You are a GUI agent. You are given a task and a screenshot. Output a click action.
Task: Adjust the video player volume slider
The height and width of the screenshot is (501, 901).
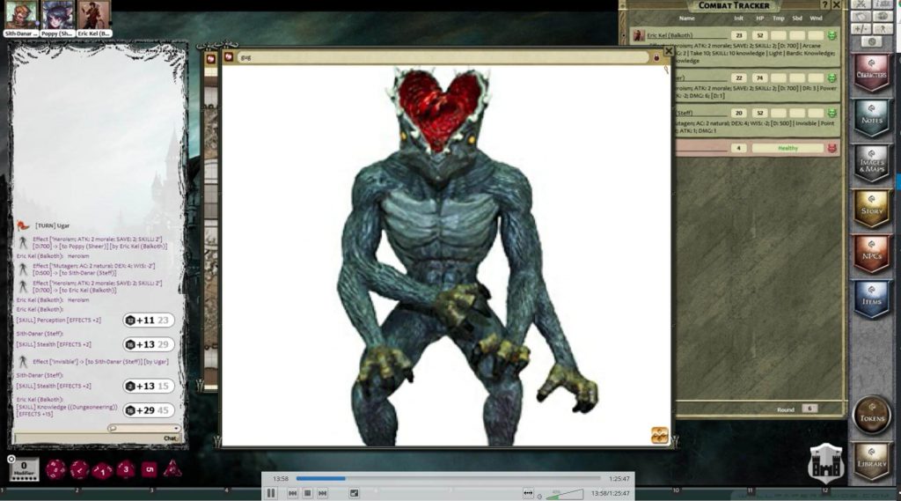click(x=564, y=494)
